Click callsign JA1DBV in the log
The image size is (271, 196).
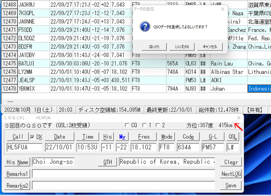tap(26, 55)
